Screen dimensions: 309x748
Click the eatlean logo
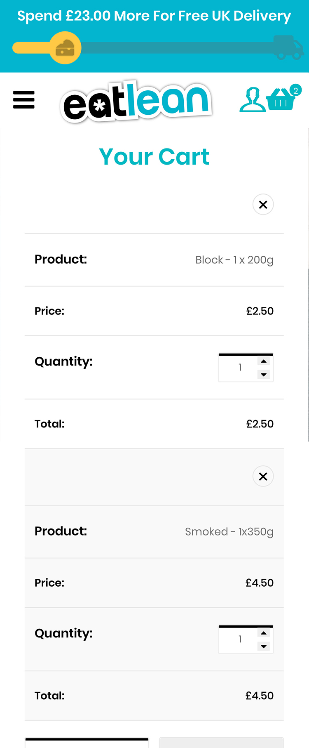(136, 101)
